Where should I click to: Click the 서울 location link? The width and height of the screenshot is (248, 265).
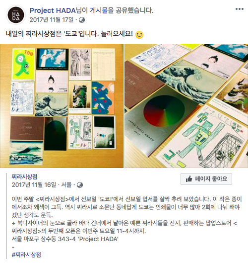(x=66, y=185)
